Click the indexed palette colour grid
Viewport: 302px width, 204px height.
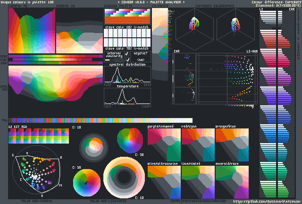127,21
